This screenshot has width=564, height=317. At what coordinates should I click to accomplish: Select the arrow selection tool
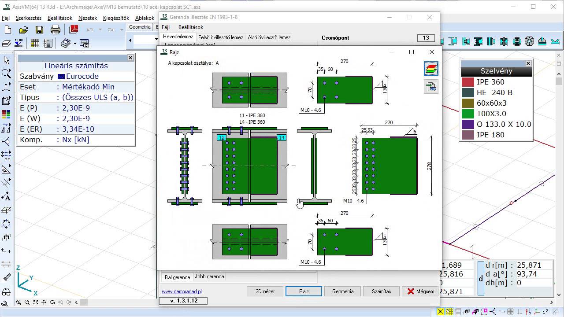(6, 60)
